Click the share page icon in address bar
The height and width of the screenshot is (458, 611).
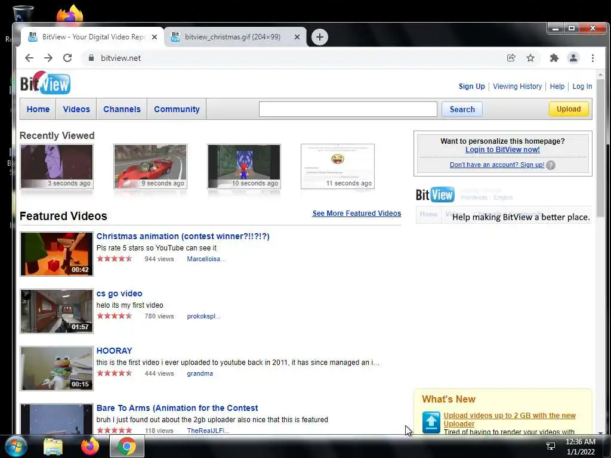click(x=511, y=58)
